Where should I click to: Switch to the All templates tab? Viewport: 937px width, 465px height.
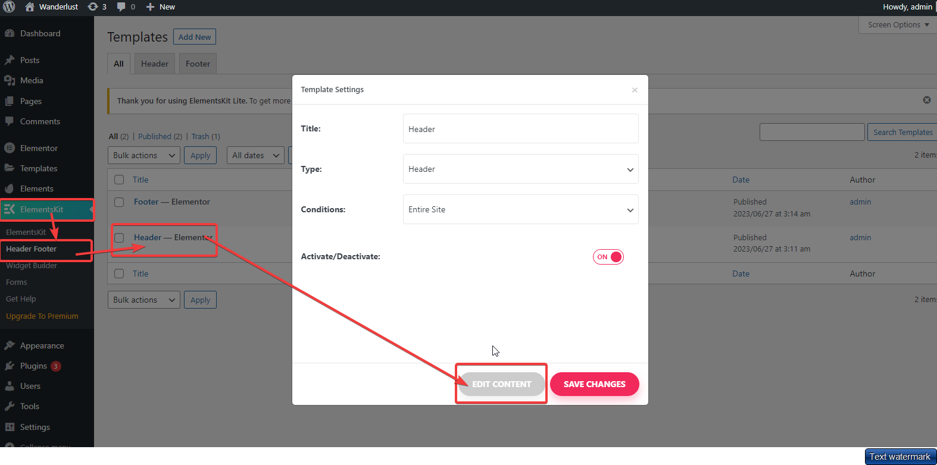pyautogui.click(x=118, y=64)
